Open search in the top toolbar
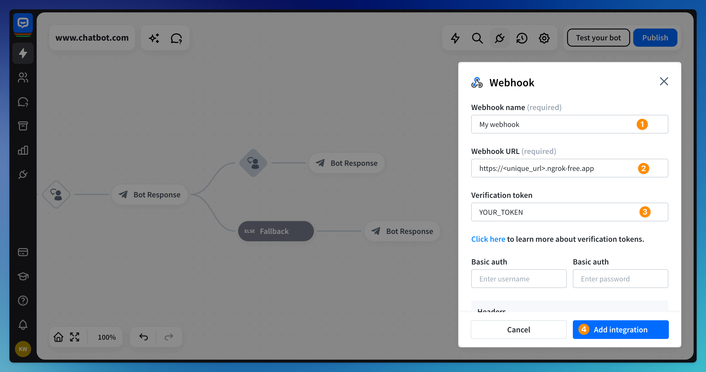 [x=477, y=38]
